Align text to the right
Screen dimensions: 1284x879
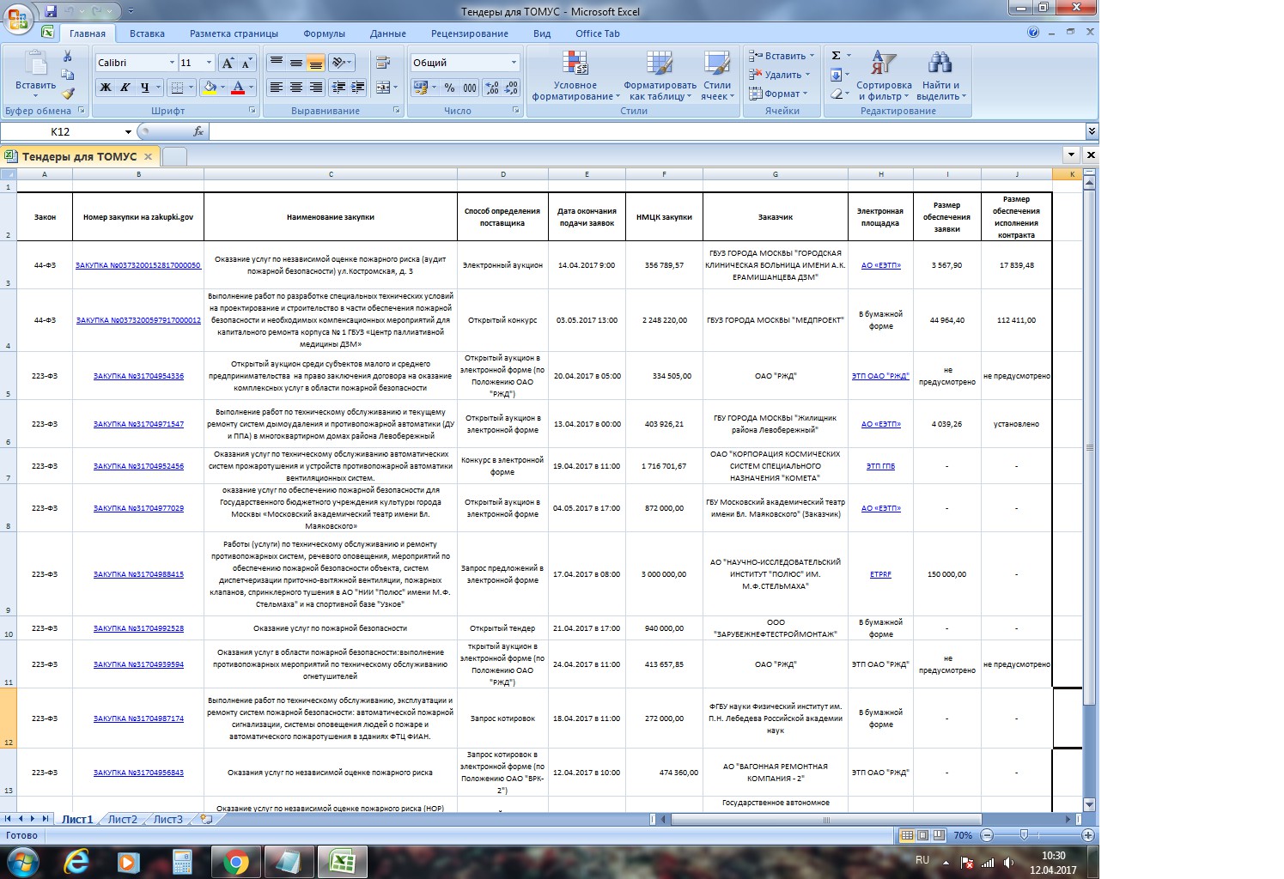(x=316, y=88)
